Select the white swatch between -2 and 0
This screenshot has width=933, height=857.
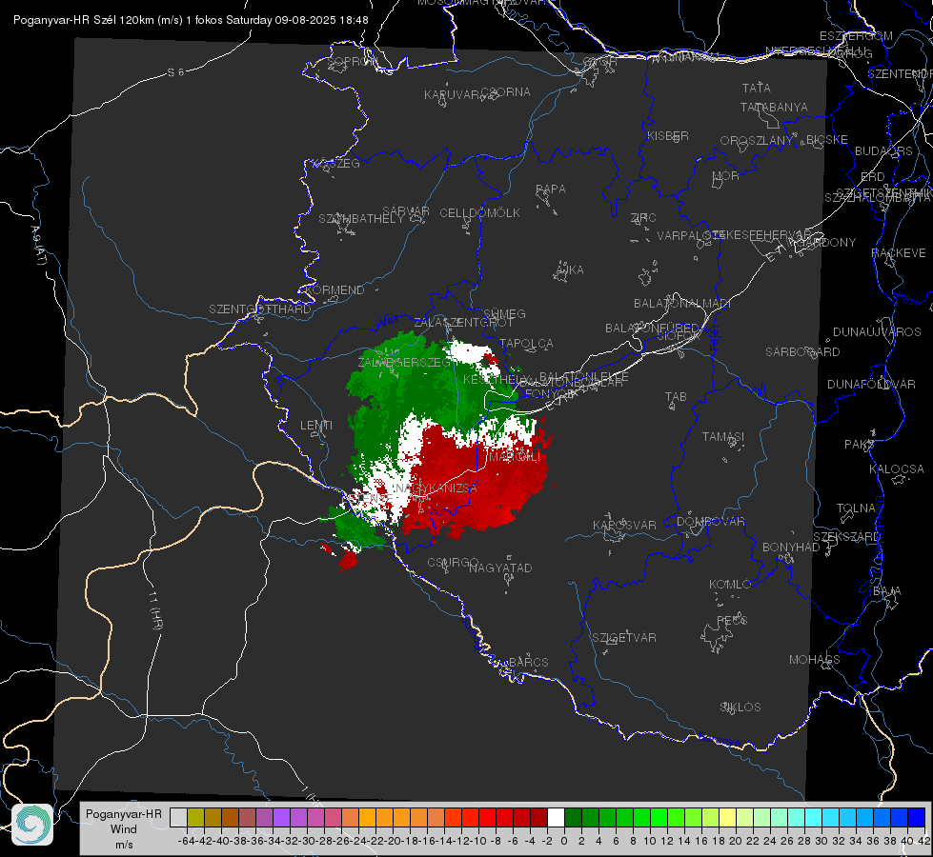[x=556, y=817]
